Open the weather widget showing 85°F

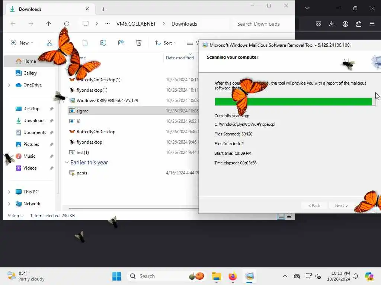pyautogui.click(x=26, y=276)
